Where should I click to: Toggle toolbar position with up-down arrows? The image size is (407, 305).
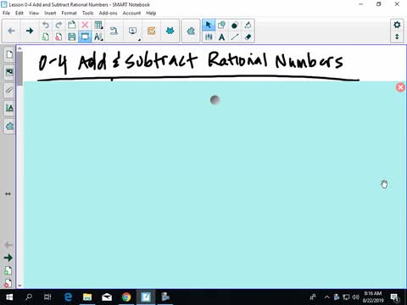pos(397,36)
